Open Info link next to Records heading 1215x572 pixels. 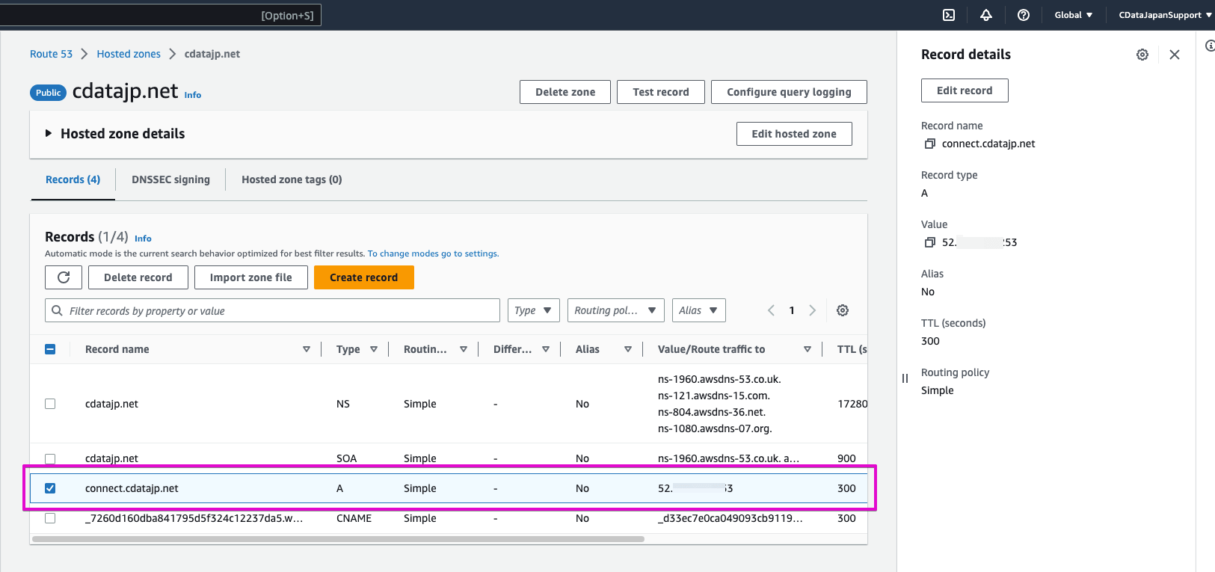143,239
